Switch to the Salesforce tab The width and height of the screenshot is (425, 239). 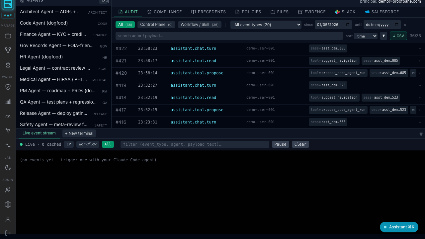click(382, 12)
